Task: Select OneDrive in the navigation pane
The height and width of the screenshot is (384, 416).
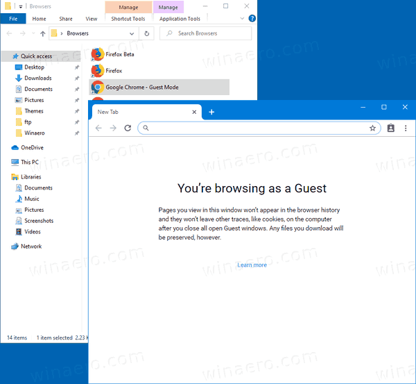Action: 32,147
